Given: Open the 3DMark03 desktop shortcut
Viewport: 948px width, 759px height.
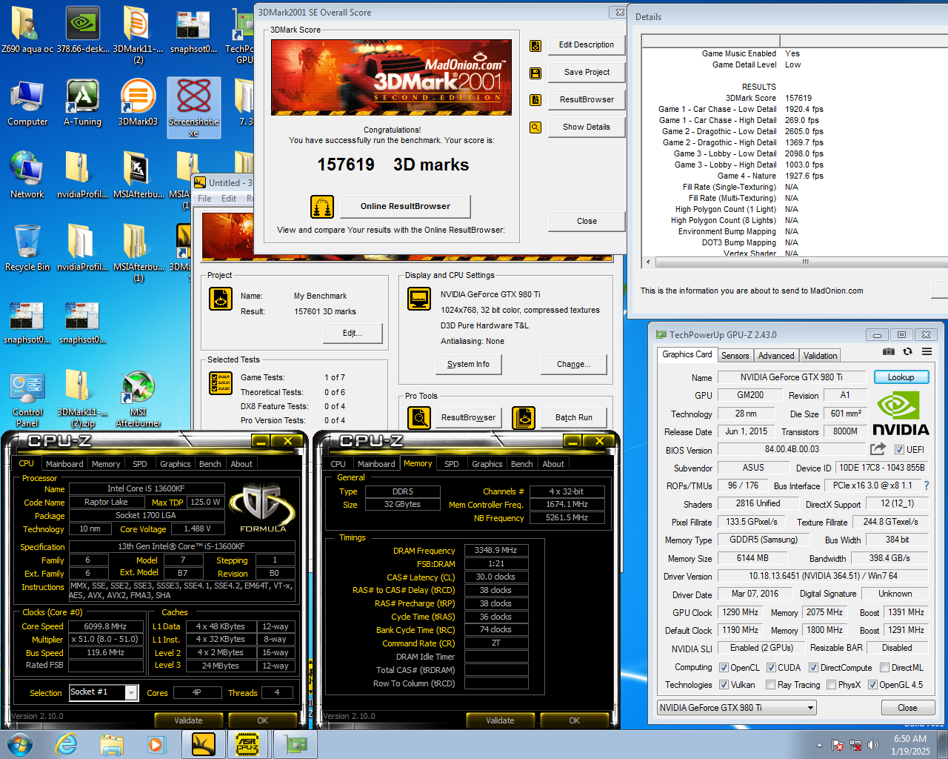Looking at the screenshot, I should 138,102.
